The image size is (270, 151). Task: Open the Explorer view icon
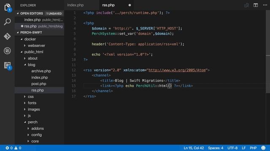[7, 7]
